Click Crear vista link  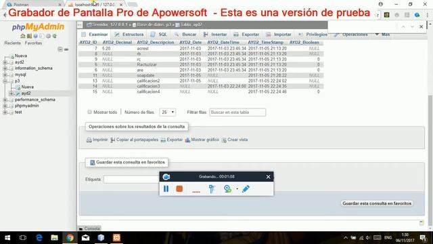(x=235, y=140)
